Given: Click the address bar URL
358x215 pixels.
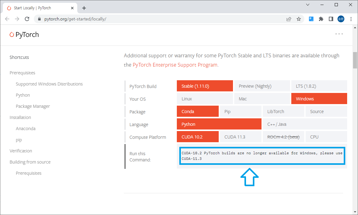Looking at the screenshot, I should coord(75,19).
